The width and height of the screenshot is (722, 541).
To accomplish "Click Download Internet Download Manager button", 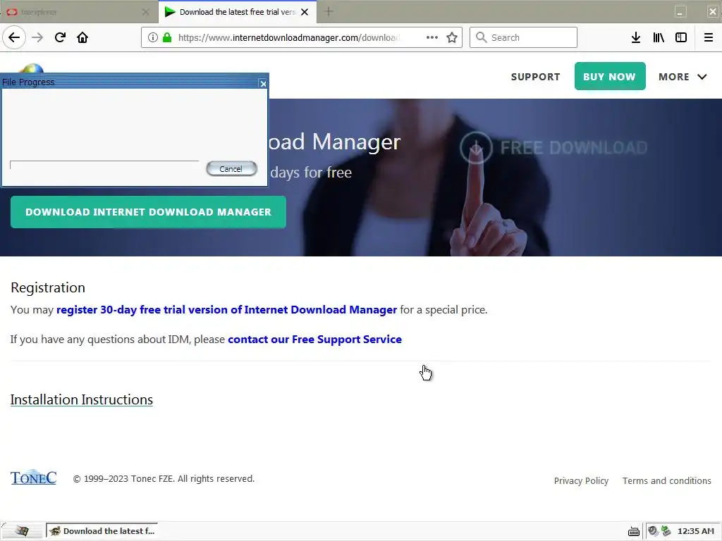I will 148,212.
